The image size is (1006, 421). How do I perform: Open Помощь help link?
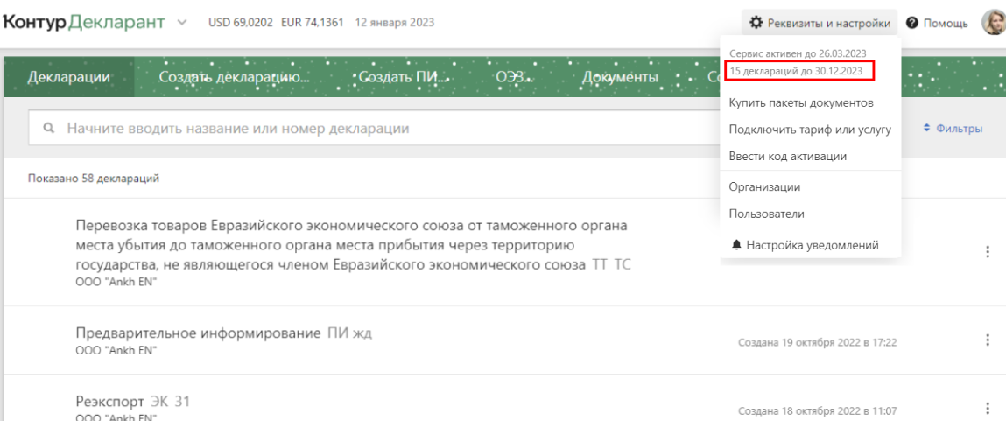[938, 23]
